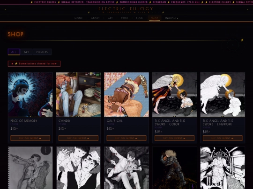The height and width of the screenshot is (189, 253).
Task: Visit the Blog page
Action: (x=139, y=18)
